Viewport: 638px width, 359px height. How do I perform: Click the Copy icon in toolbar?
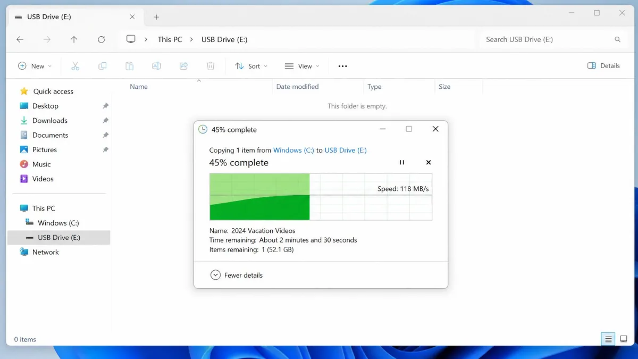103,66
